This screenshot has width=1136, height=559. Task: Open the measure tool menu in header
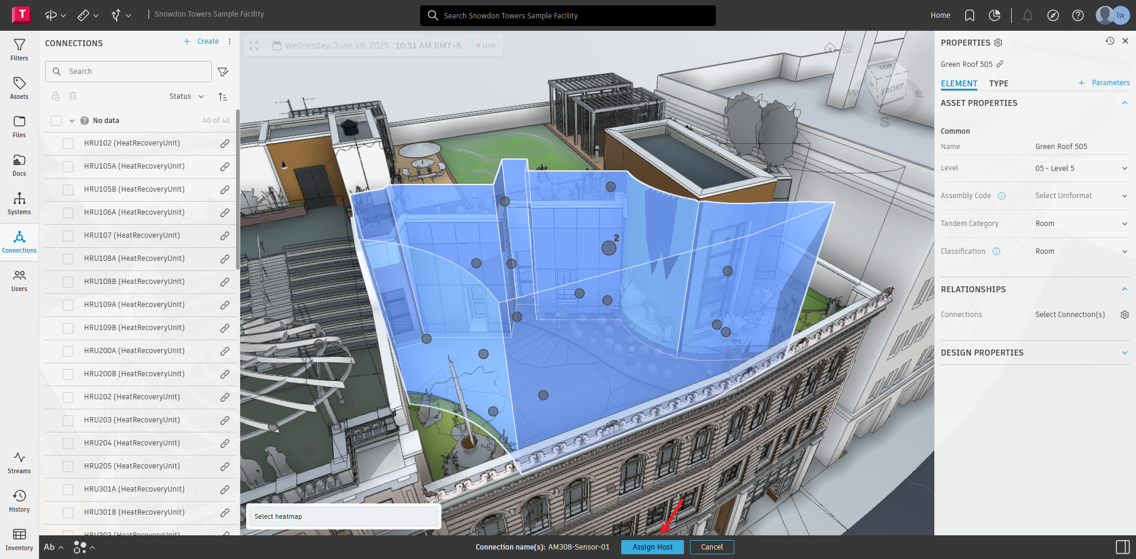88,15
